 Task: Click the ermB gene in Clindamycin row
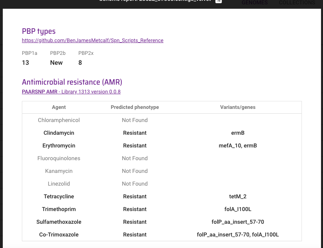coord(238,133)
